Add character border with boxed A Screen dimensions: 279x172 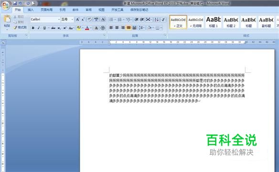[x=103, y=20]
